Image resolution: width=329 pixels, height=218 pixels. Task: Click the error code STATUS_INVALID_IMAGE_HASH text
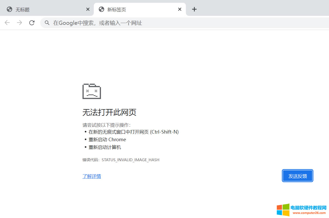130,160
